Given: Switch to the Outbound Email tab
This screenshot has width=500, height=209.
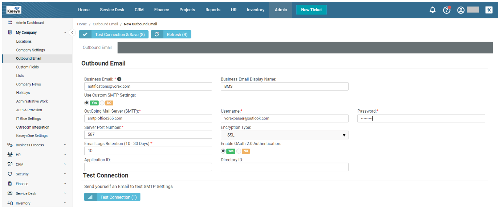Looking at the screenshot, I should pos(97,47).
